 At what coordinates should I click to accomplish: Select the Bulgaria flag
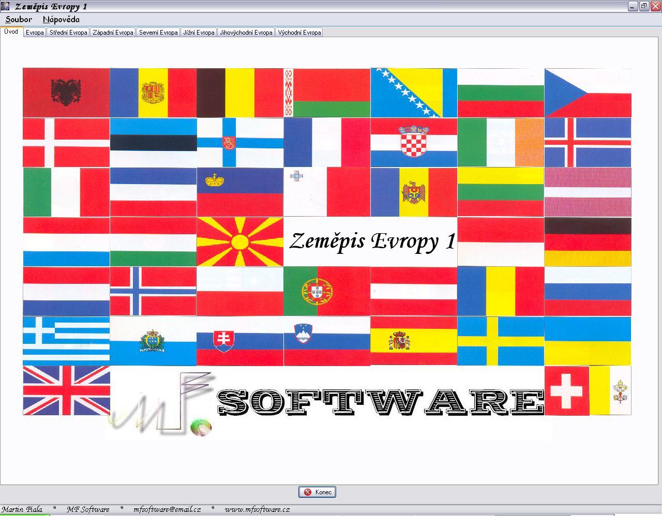tap(501, 93)
